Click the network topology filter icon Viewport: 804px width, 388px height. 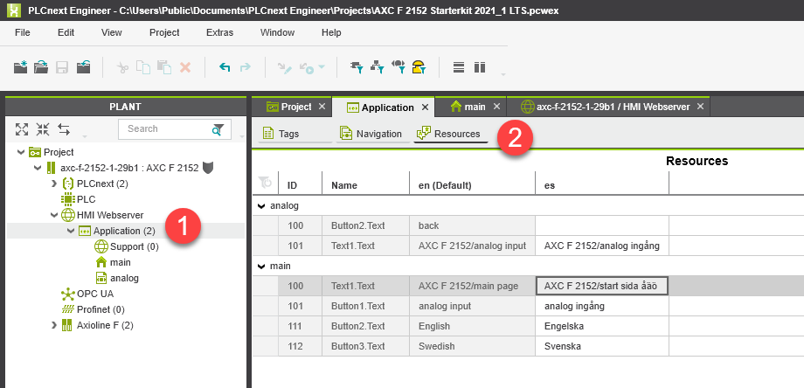click(x=378, y=67)
